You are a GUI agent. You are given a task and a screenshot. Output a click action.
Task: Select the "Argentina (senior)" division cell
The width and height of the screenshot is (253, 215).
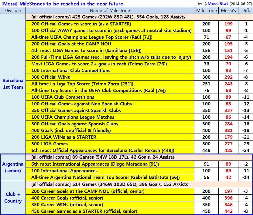[13, 167]
